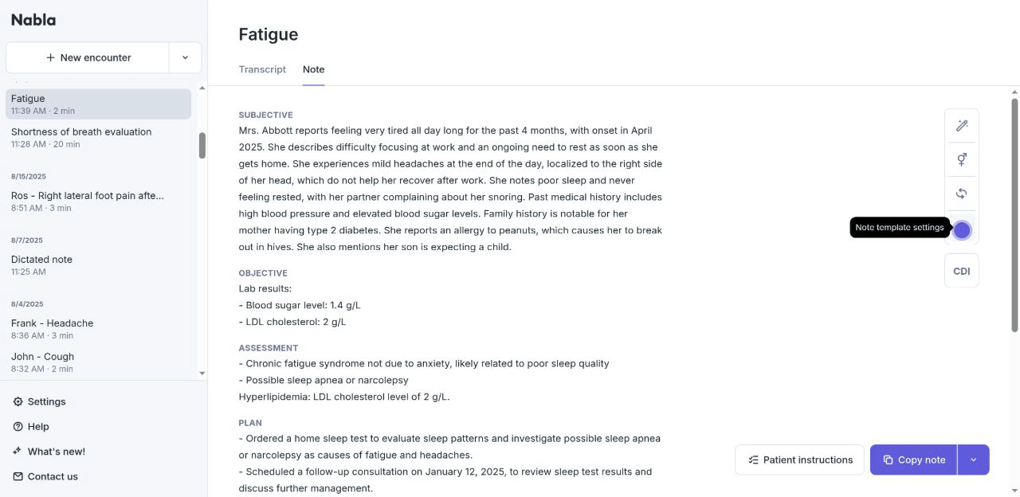Viewport: 1020px width, 497px height.
Task: Click the New encounter button
Action: [x=88, y=57]
